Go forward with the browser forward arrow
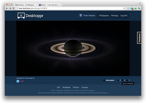This screenshot has width=146, height=103. click(x=10, y=8)
